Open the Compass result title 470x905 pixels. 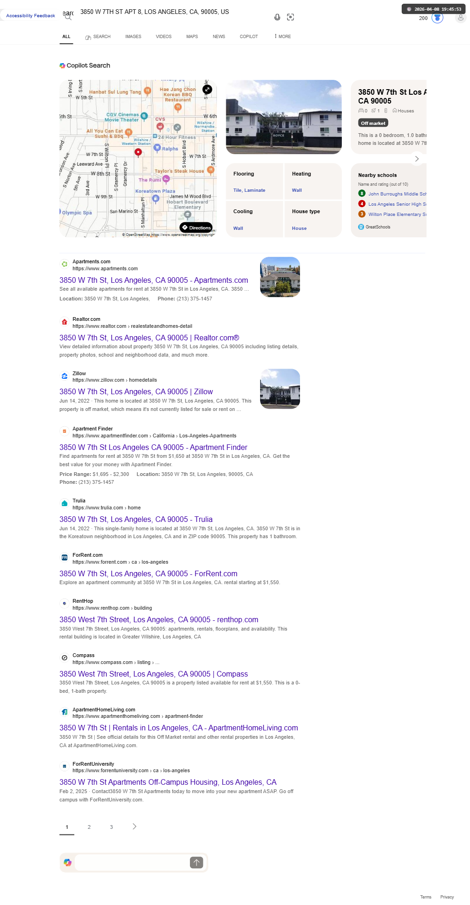(154, 674)
